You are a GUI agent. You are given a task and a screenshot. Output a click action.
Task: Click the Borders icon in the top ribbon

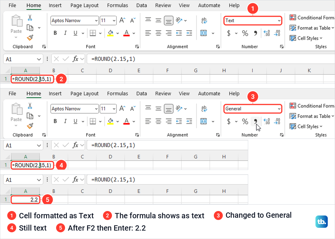point(93,33)
